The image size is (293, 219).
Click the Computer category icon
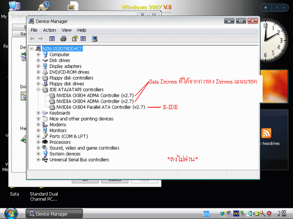point(45,54)
